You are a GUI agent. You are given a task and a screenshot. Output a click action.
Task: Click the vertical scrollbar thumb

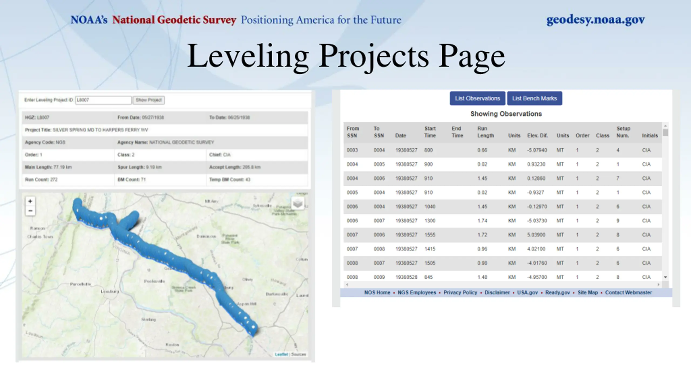pos(665,133)
